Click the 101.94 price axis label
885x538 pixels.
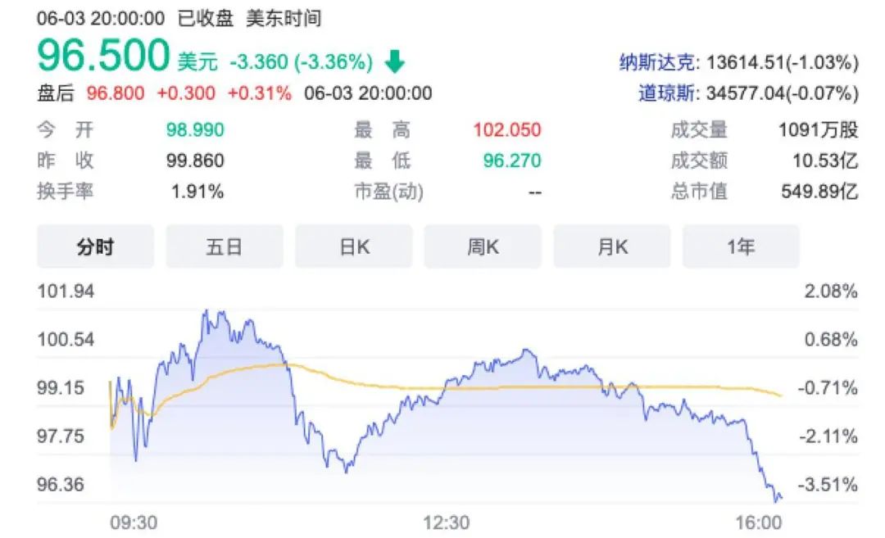66,291
